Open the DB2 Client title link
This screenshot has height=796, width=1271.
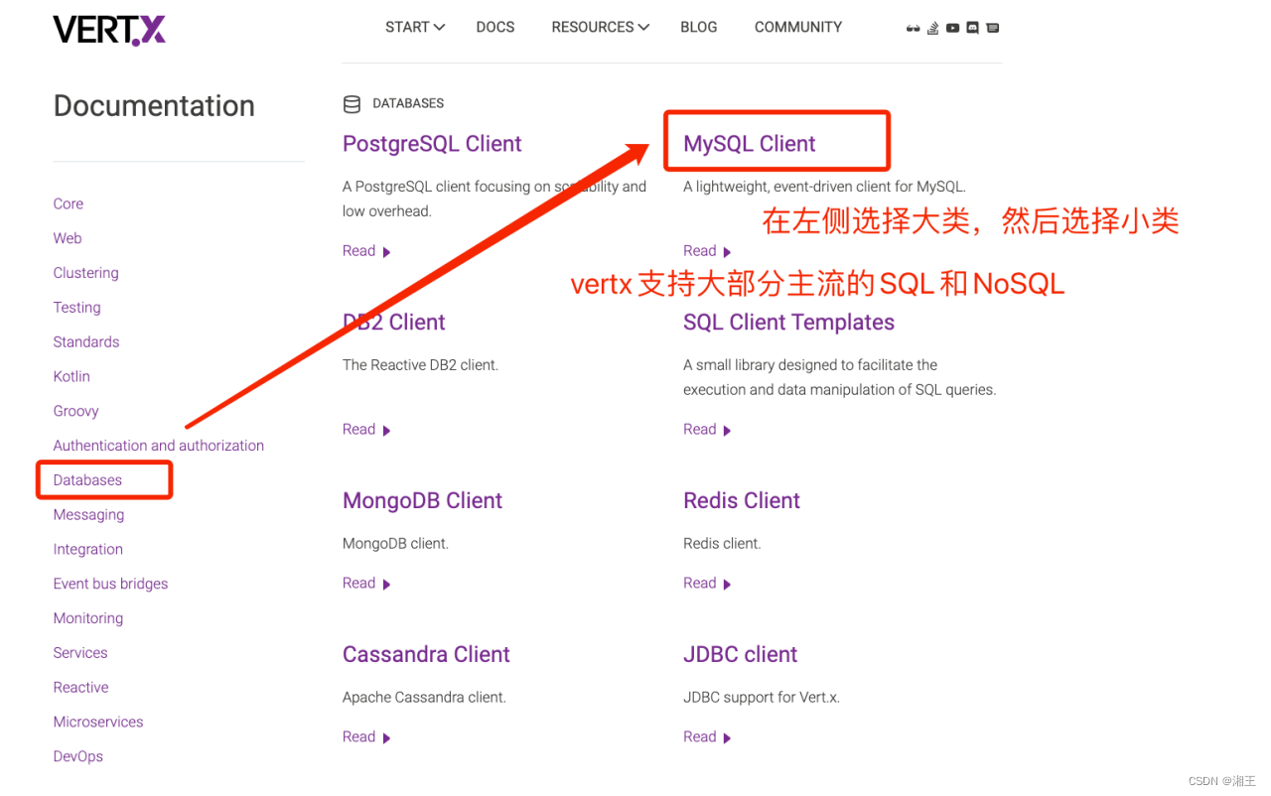pyautogui.click(x=394, y=323)
